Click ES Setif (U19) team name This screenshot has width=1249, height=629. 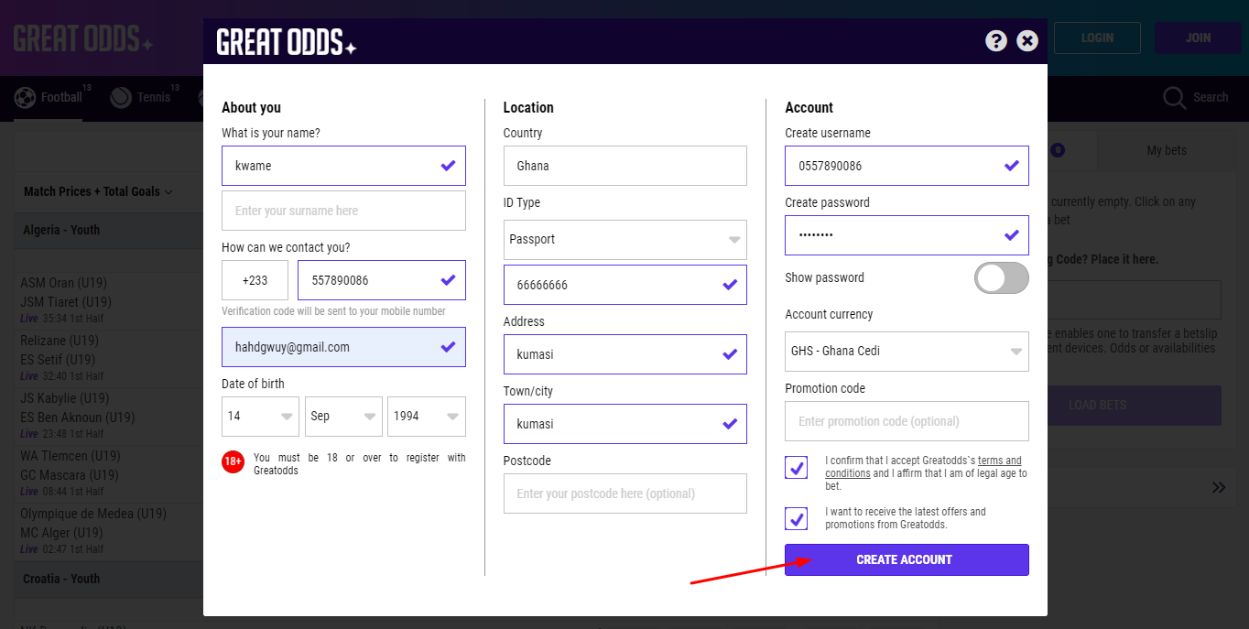pos(58,360)
